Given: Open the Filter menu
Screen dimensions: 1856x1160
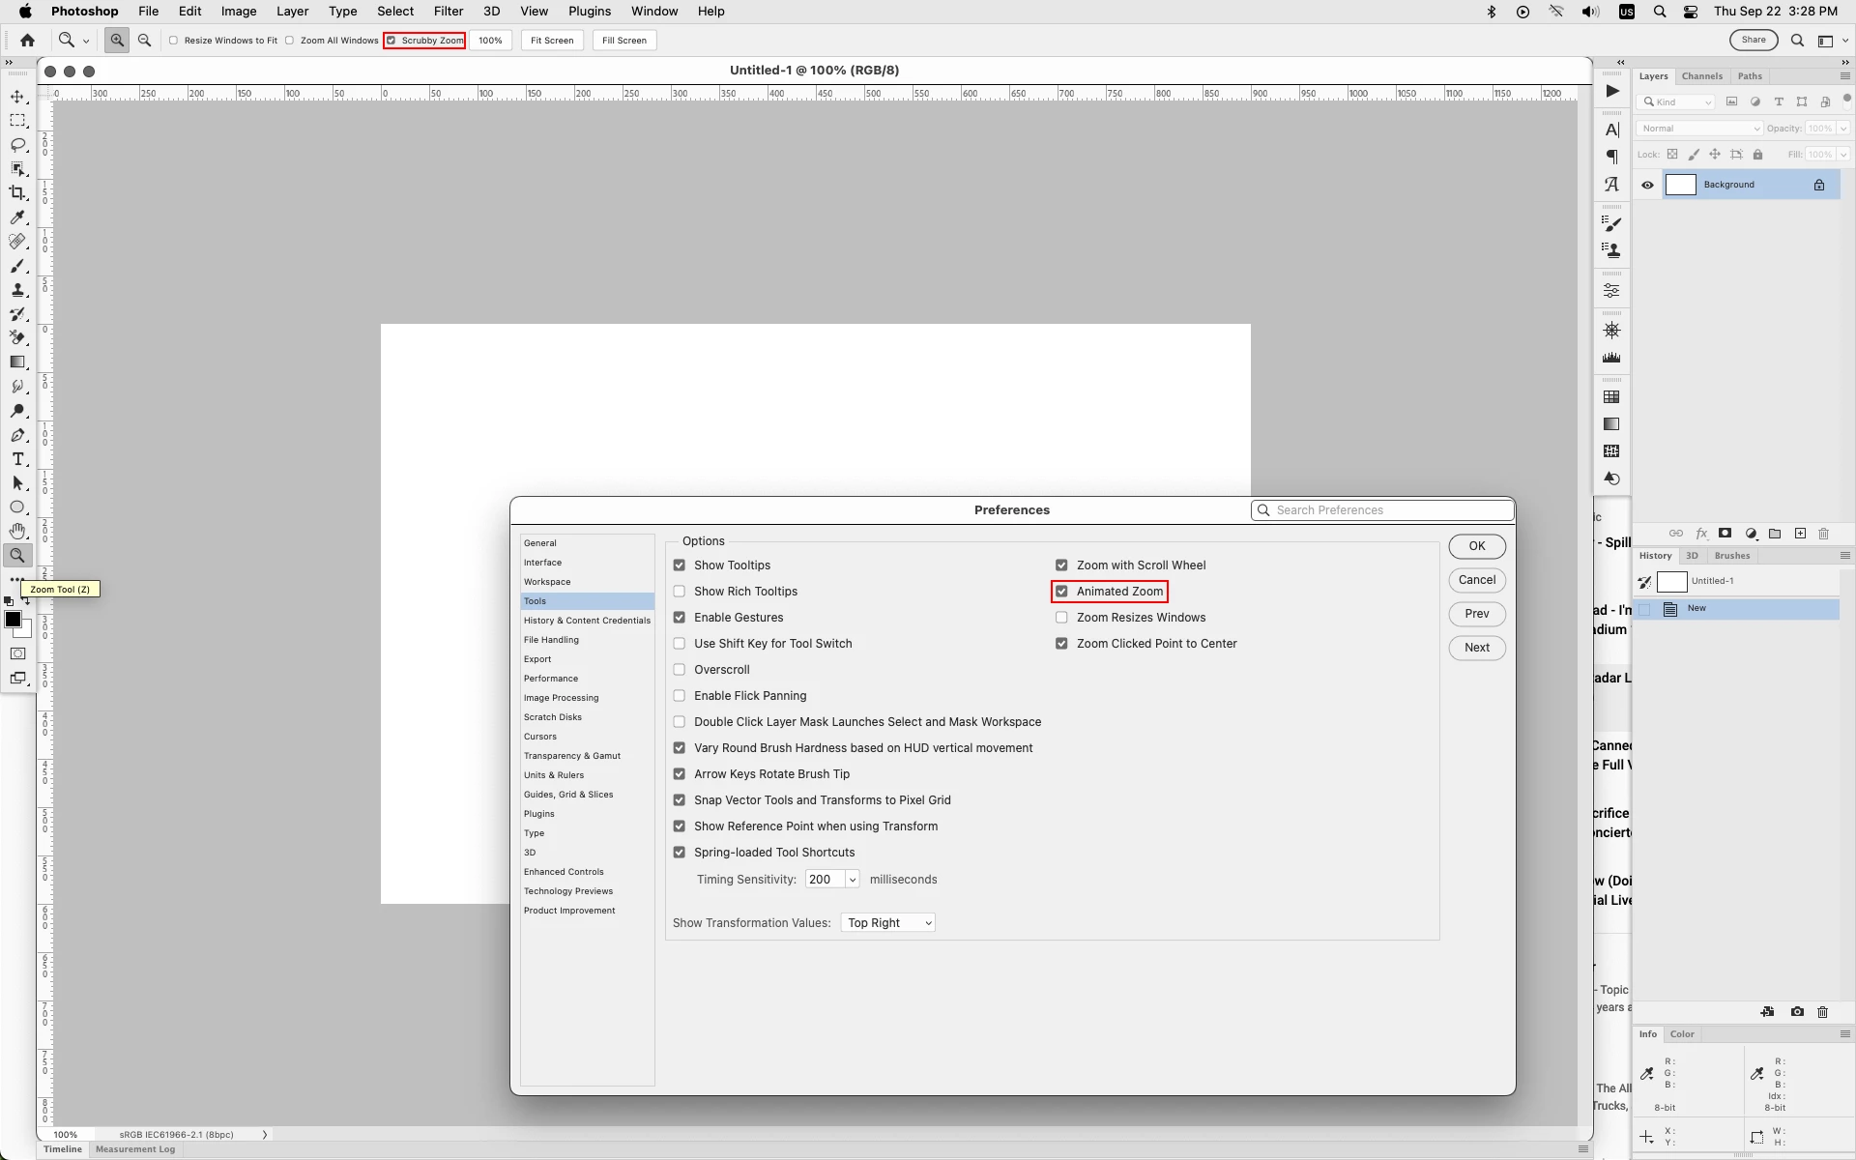Looking at the screenshot, I should coord(448,12).
